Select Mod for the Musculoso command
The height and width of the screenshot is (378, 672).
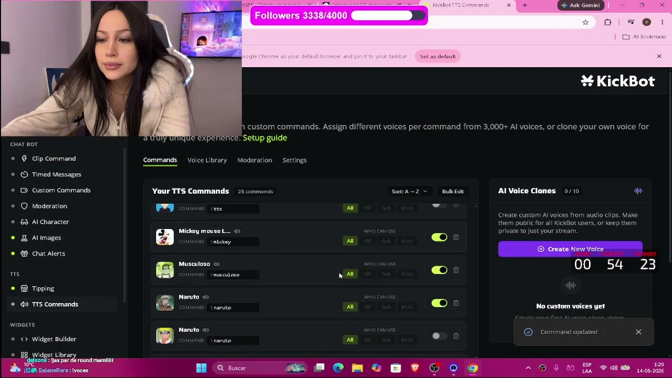(407, 274)
